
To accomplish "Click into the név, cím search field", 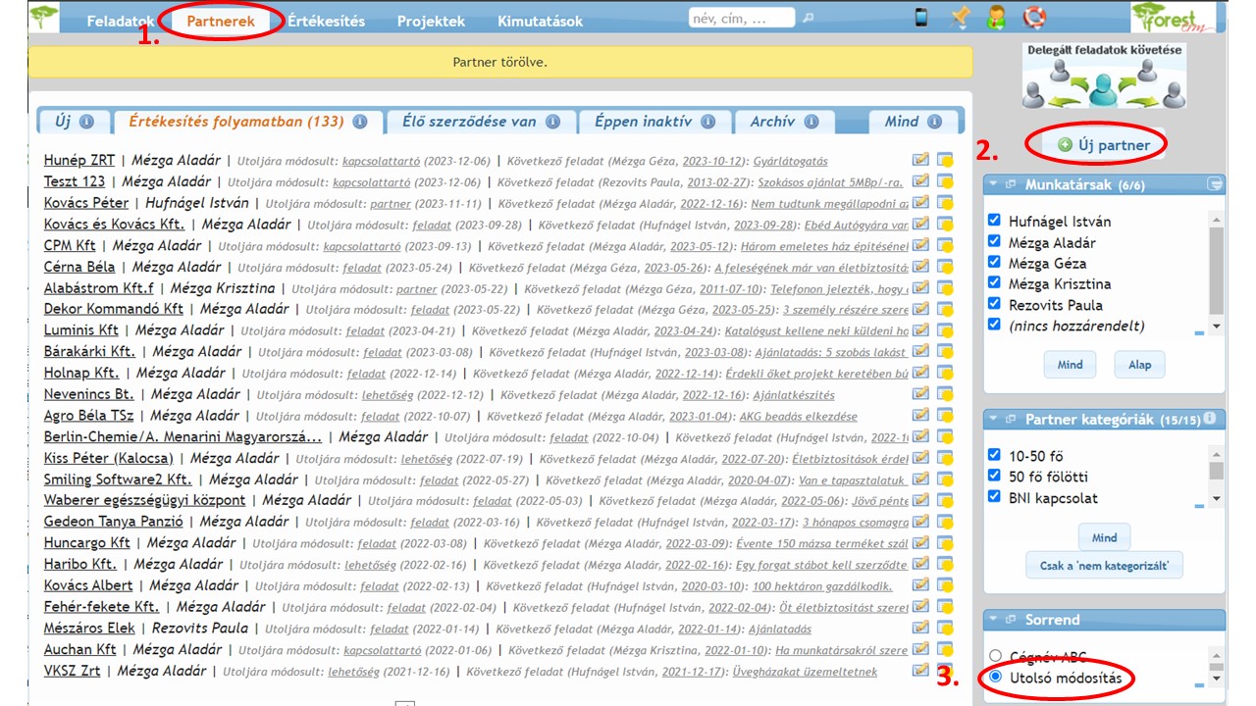I will 743,18.
